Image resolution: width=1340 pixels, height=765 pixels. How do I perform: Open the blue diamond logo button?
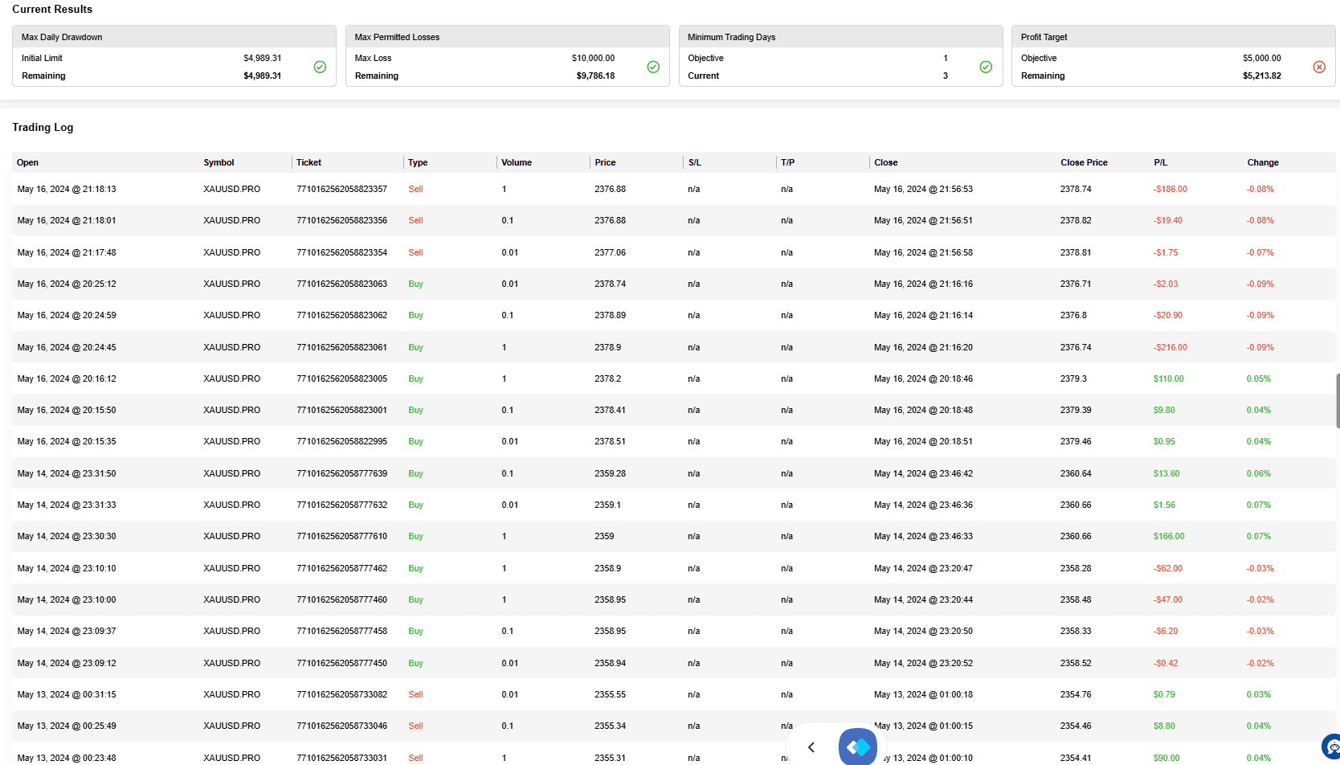click(x=858, y=747)
